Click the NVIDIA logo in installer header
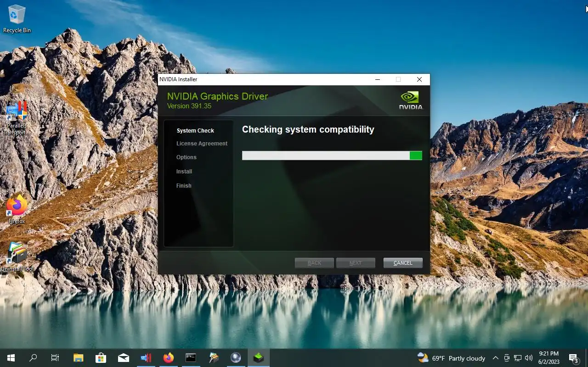The image size is (588, 367). (x=411, y=100)
